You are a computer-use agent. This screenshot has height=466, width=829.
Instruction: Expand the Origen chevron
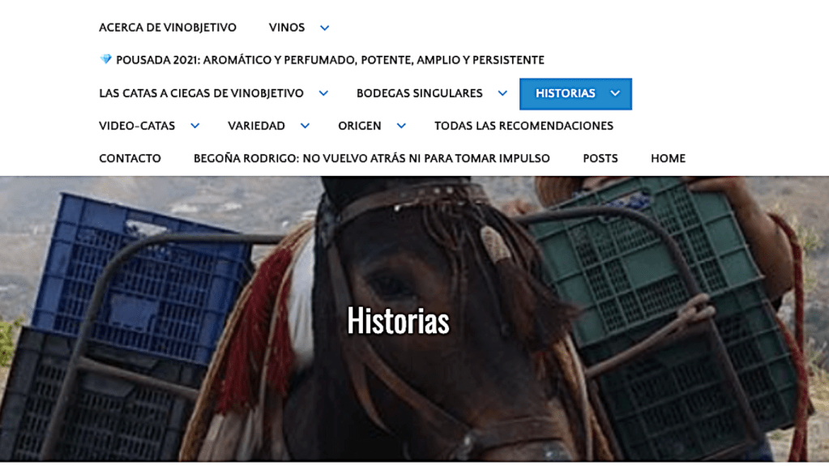(x=401, y=126)
